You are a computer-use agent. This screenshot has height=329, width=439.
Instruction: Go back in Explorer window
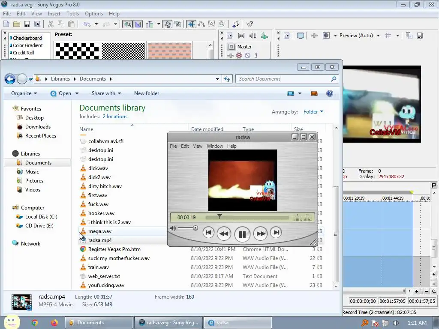(10, 79)
